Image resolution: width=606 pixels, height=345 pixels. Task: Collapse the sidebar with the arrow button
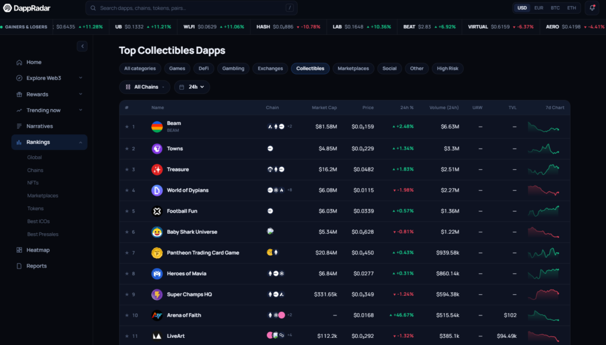[x=82, y=46]
